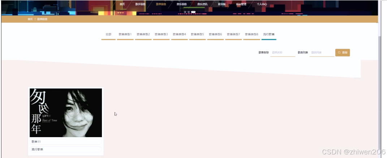This screenshot has height=158, width=387.
Task: Open 留言板 navigation item
Action: click(x=222, y=4)
